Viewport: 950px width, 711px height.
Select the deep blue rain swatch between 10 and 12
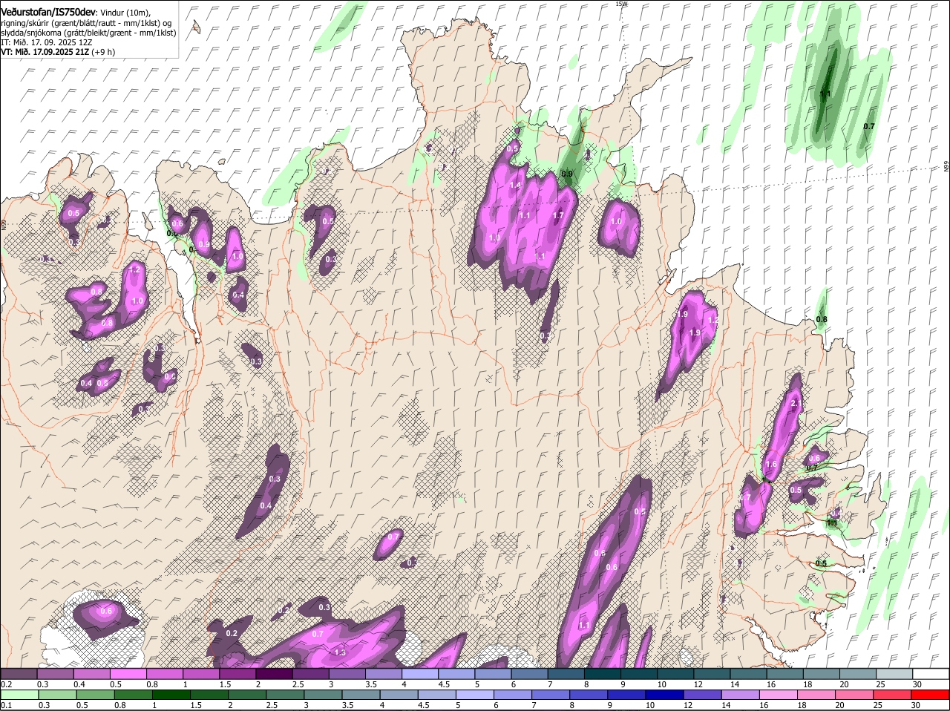664,695
